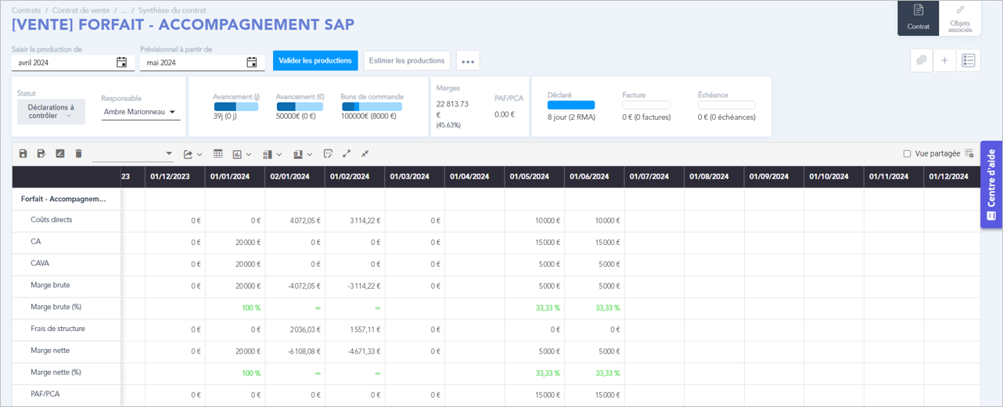Select the CAVA row label
Screen dimensions: 1003x407
pos(40,264)
